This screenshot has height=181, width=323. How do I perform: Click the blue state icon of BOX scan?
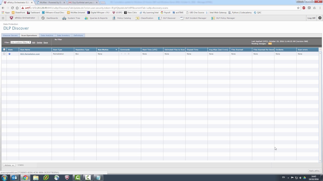(10, 54)
